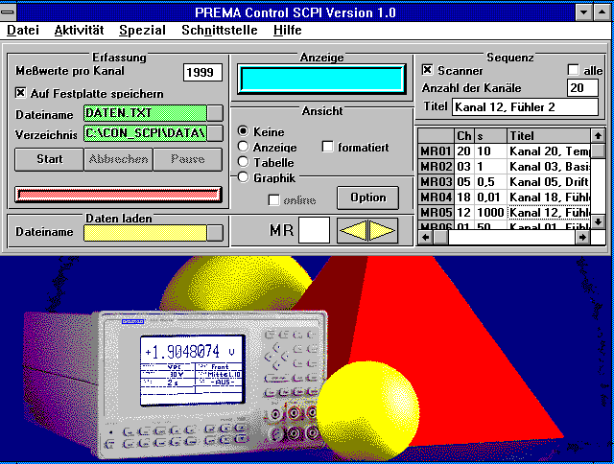Open the Hilfe menu

click(288, 30)
